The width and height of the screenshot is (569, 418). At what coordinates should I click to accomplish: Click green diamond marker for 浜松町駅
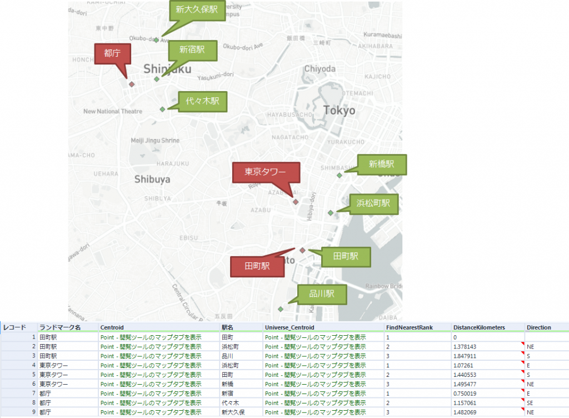(x=331, y=212)
